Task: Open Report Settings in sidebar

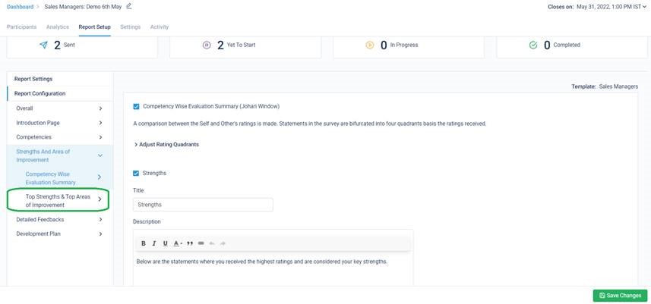Action: tap(60, 79)
